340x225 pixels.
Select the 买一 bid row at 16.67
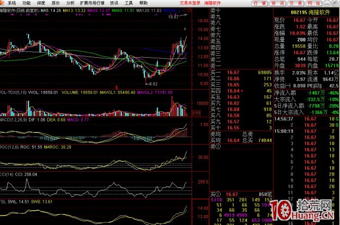click(241, 73)
